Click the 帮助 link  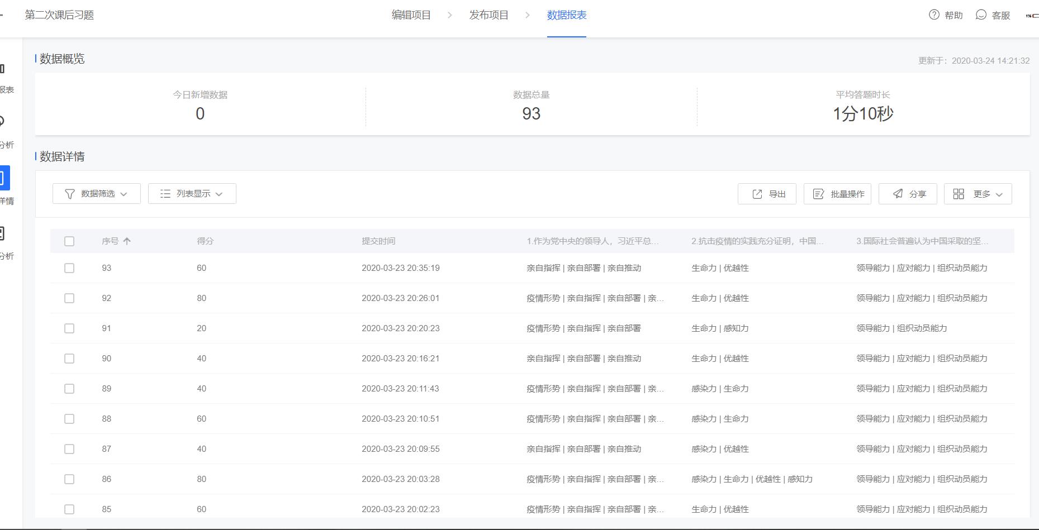pyautogui.click(x=953, y=16)
